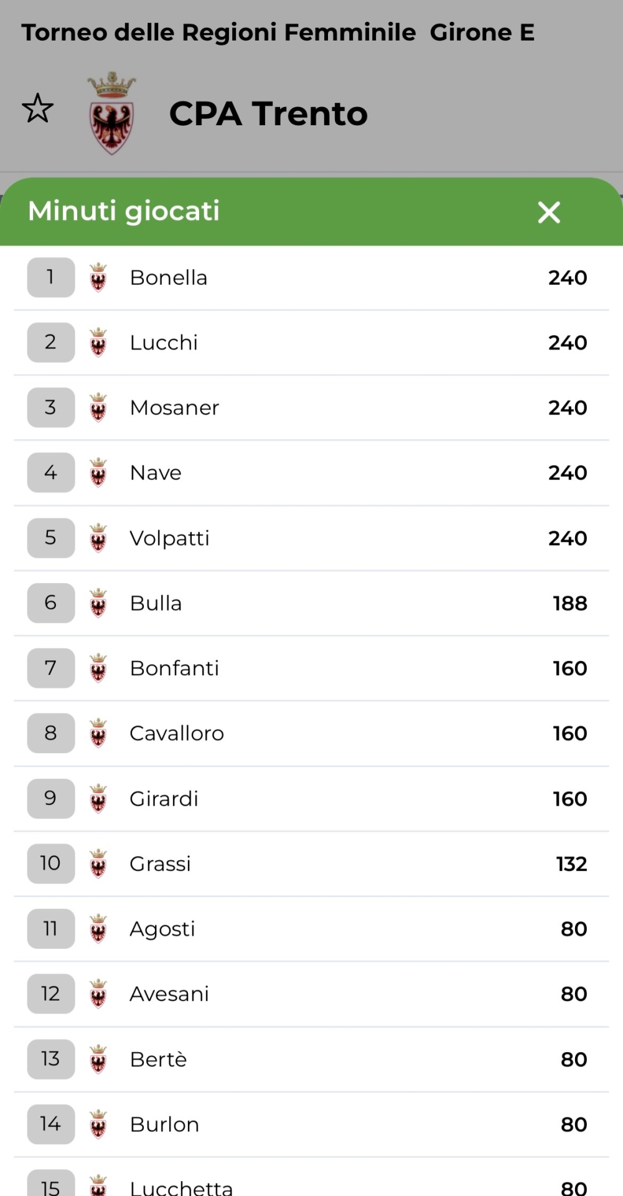Select player Bertè in the list

tap(158, 1060)
